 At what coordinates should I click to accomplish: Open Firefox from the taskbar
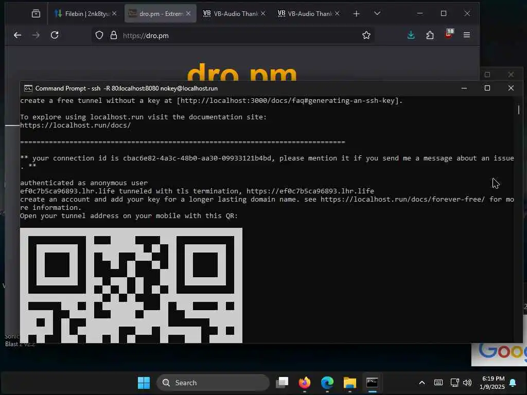(x=305, y=383)
